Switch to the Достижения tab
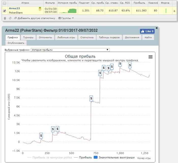The width and height of the screenshot is (178, 163). tap(132, 38)
